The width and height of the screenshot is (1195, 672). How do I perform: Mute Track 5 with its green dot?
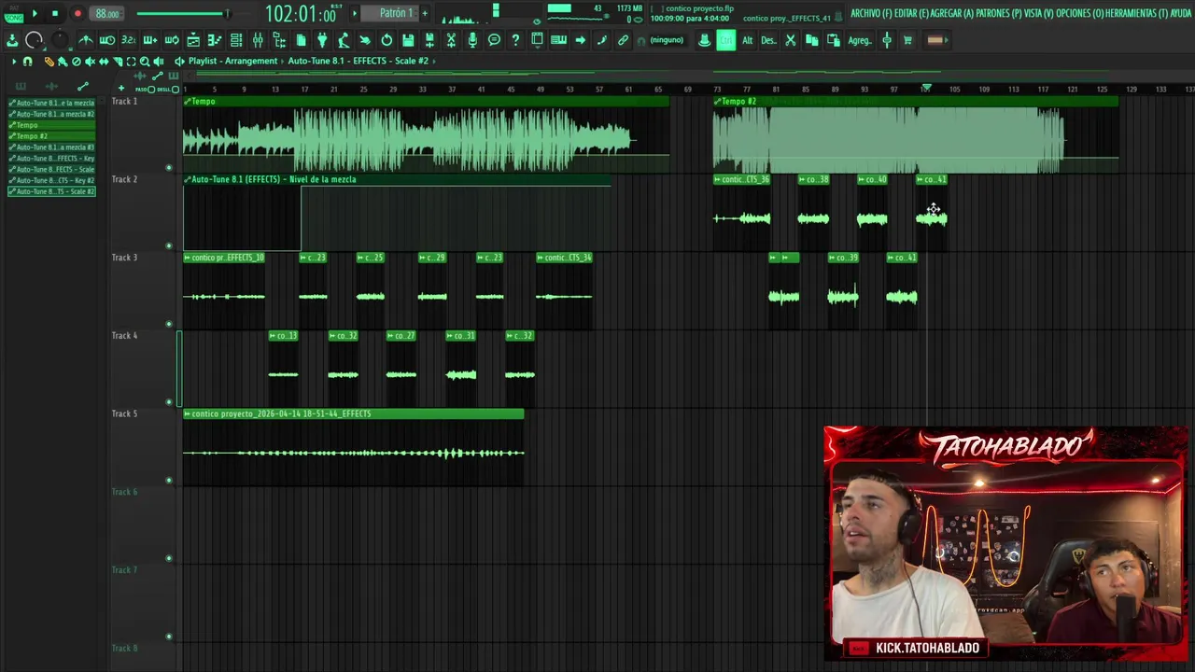169,481
